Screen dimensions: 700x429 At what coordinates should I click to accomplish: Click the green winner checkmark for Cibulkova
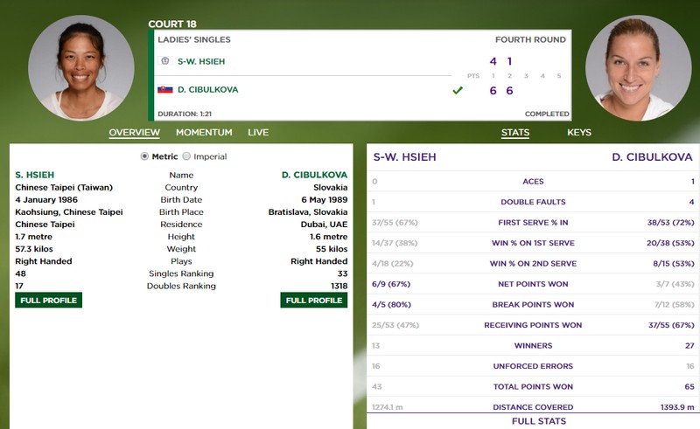pyautogui.click(x=458, y=91)
